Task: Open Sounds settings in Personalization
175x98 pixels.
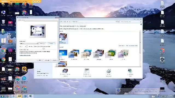Action: pyautogui.click(x=109, y=73)
